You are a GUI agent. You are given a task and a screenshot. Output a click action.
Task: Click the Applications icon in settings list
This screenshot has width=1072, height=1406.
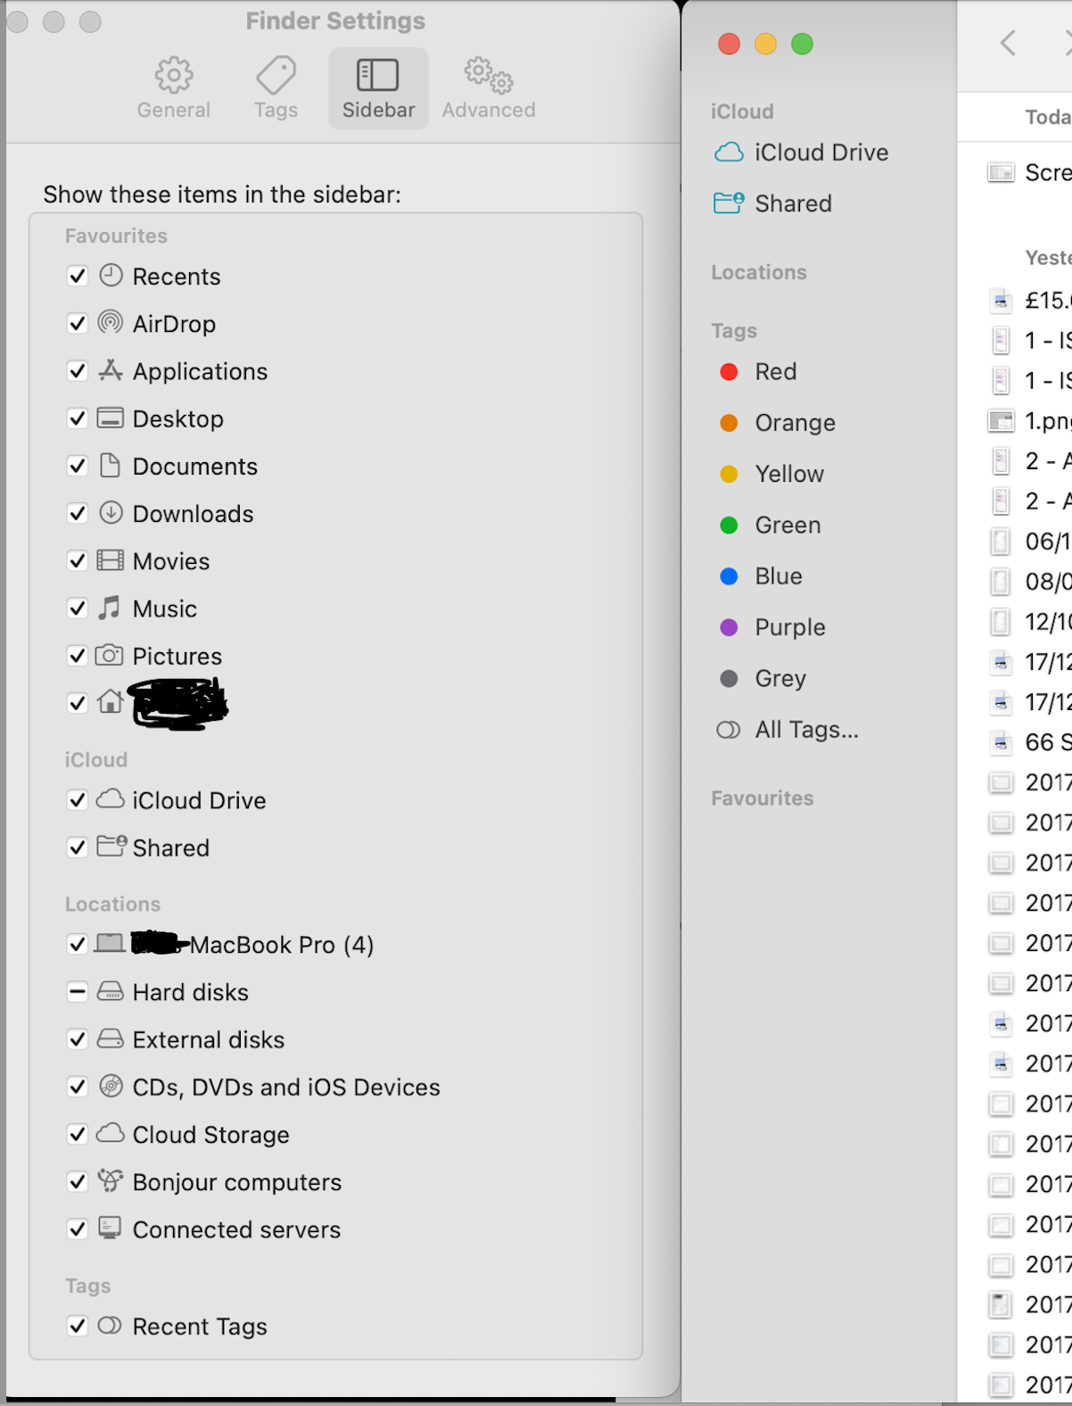[111, 369]
